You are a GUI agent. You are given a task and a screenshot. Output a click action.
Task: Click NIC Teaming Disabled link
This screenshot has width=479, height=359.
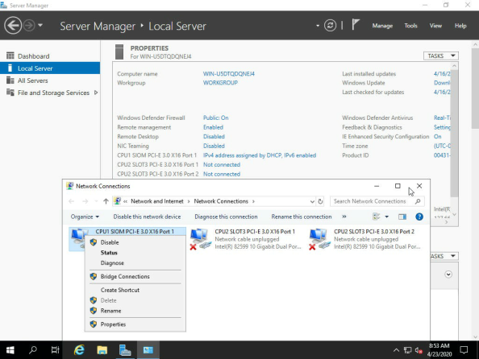coord(214,146)
